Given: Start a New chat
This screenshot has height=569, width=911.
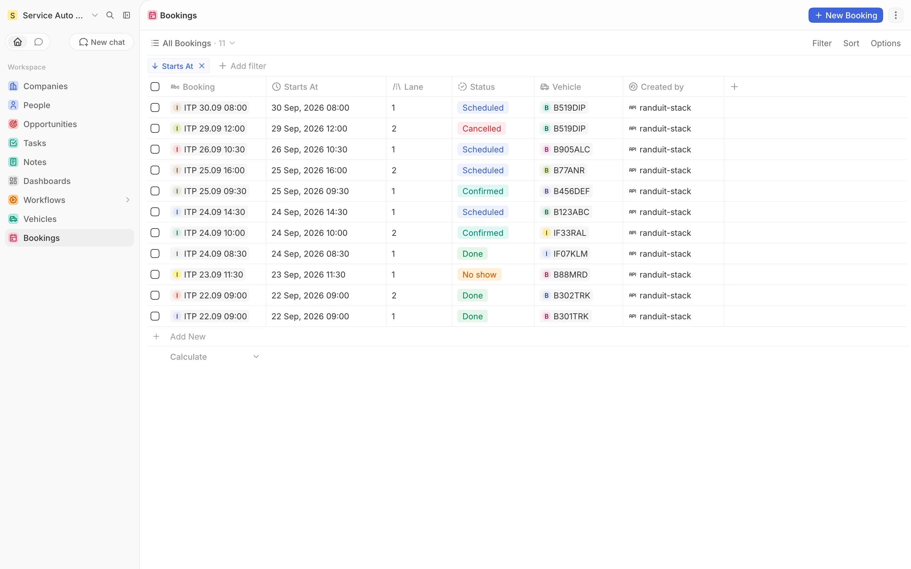Looking at the screenshot, I should pos(102,42).
